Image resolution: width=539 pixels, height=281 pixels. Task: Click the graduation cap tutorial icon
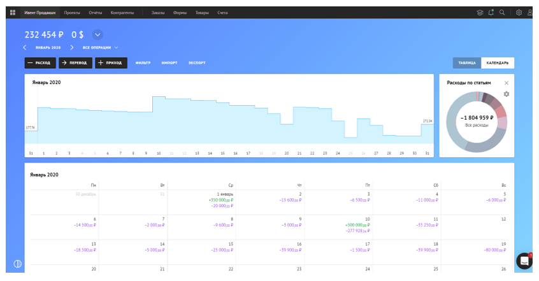480,12
